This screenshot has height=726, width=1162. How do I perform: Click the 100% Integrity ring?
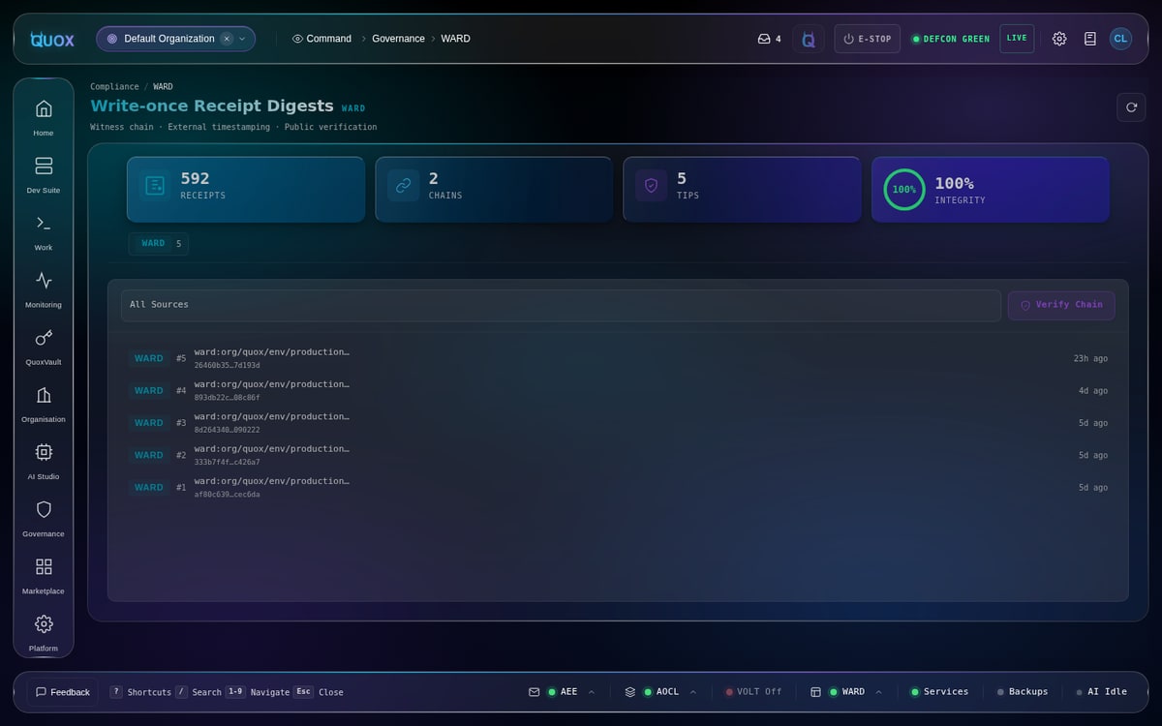[904, 190]
